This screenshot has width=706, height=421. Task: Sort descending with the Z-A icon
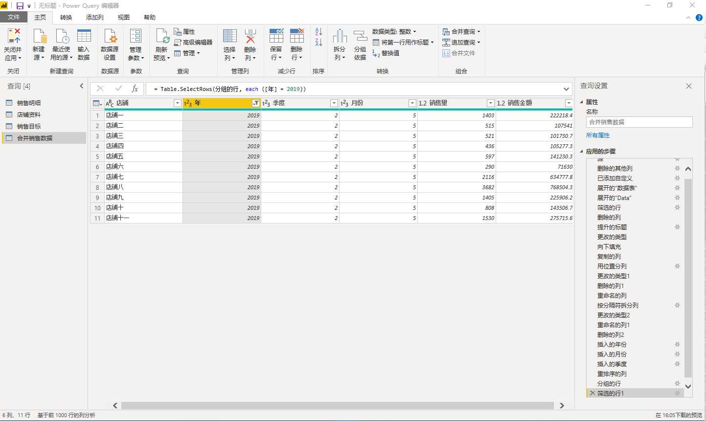click(x=319, y=43)
